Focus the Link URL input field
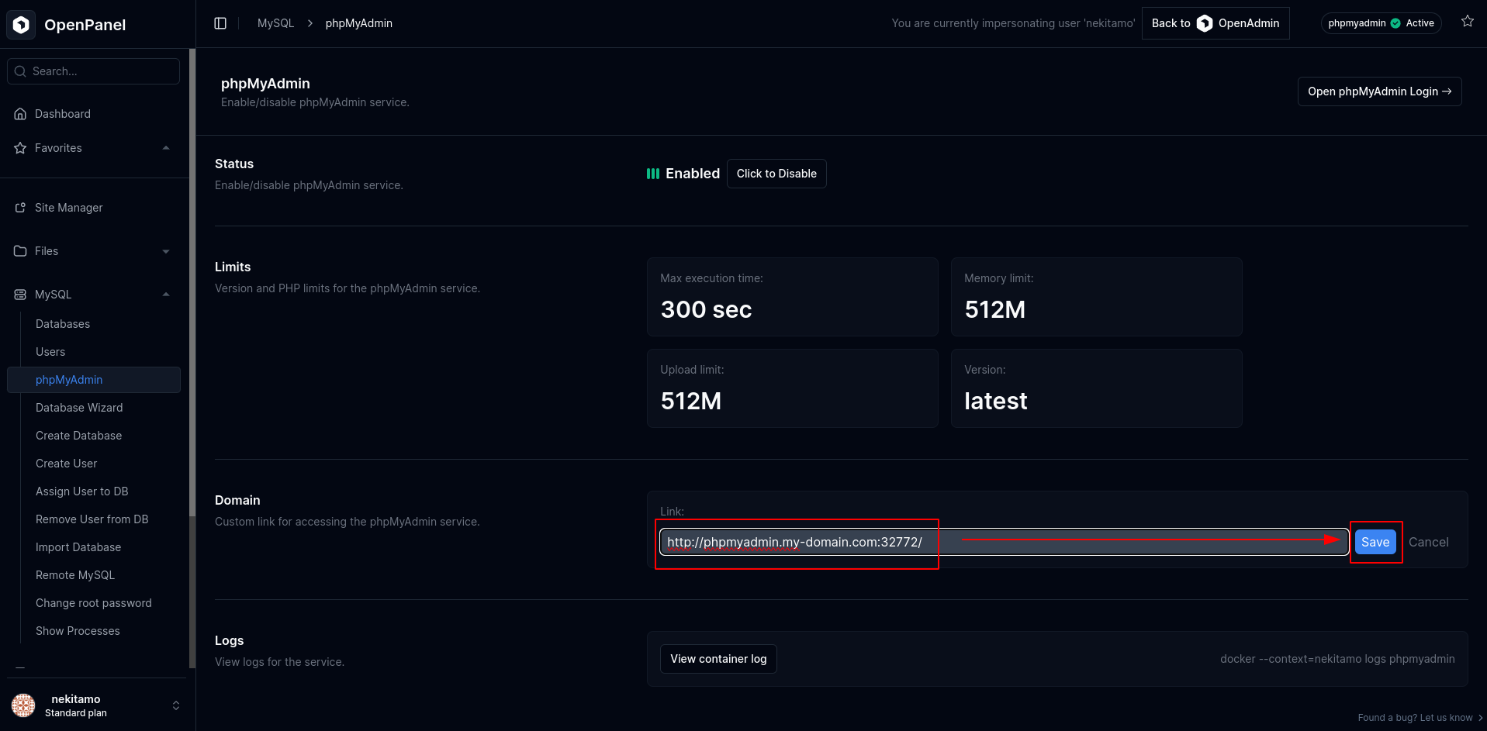 [x=1005, y=542]
